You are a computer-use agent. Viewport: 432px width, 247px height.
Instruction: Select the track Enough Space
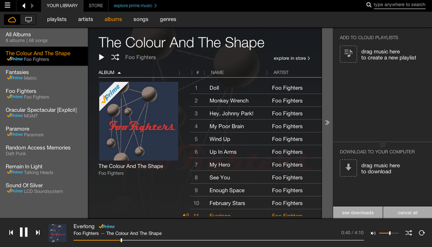255,190
